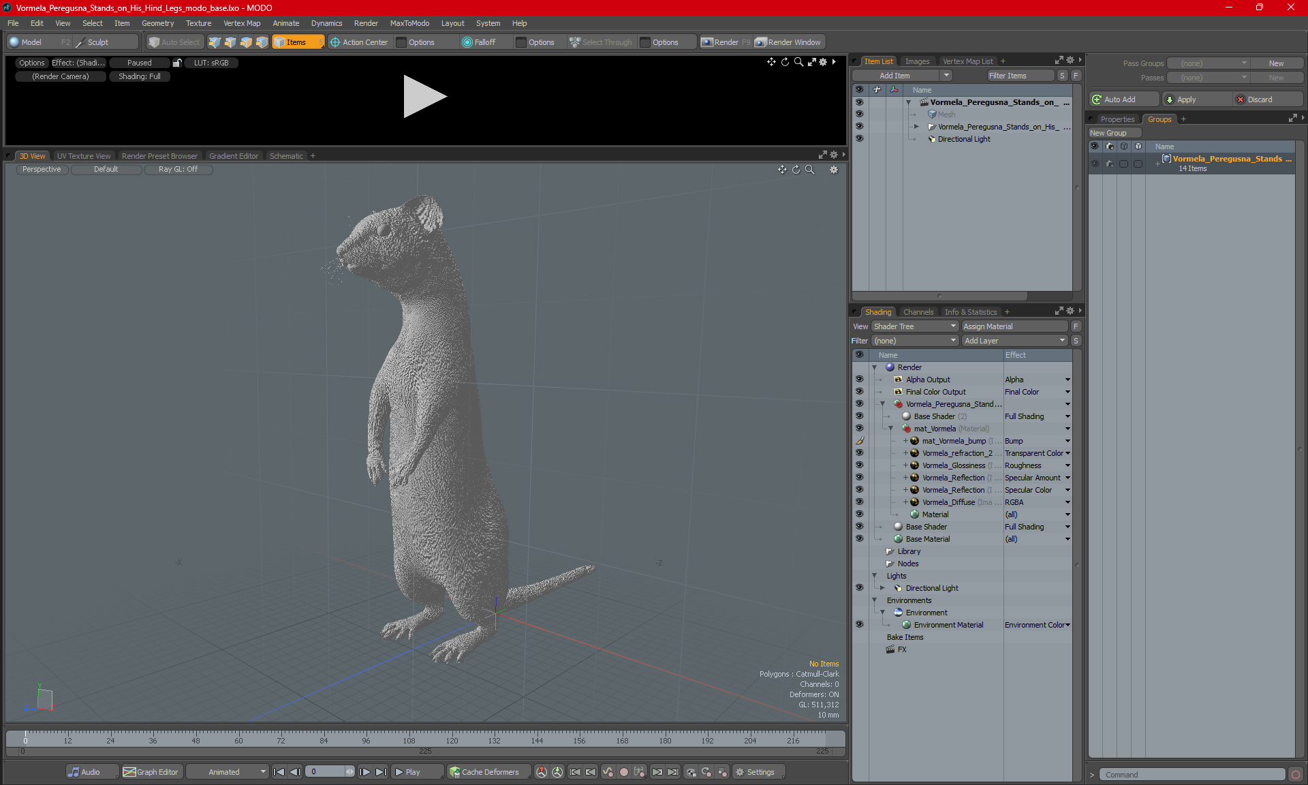Open the Geometry menu
The image size is (1308, 785).
coord(157,23)
